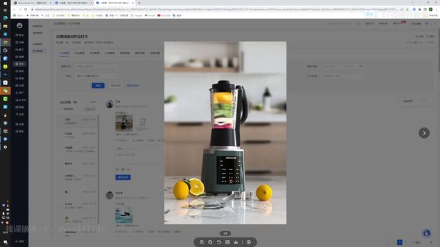This screenshot has height=247, width=440.
Task: Click the blue query button in filter form
Action: (x=98, y=85)
